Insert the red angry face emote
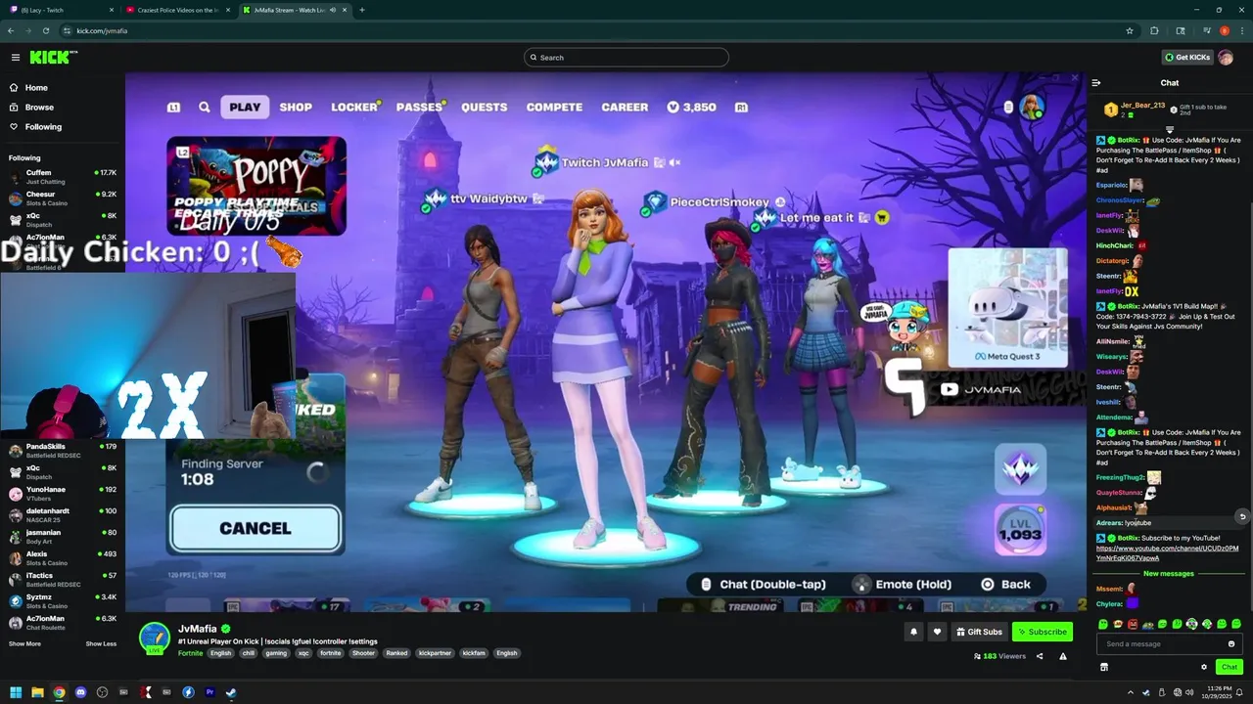Image resolution: width=1253 pixels, height=704 pixels. pos(1133,624)
